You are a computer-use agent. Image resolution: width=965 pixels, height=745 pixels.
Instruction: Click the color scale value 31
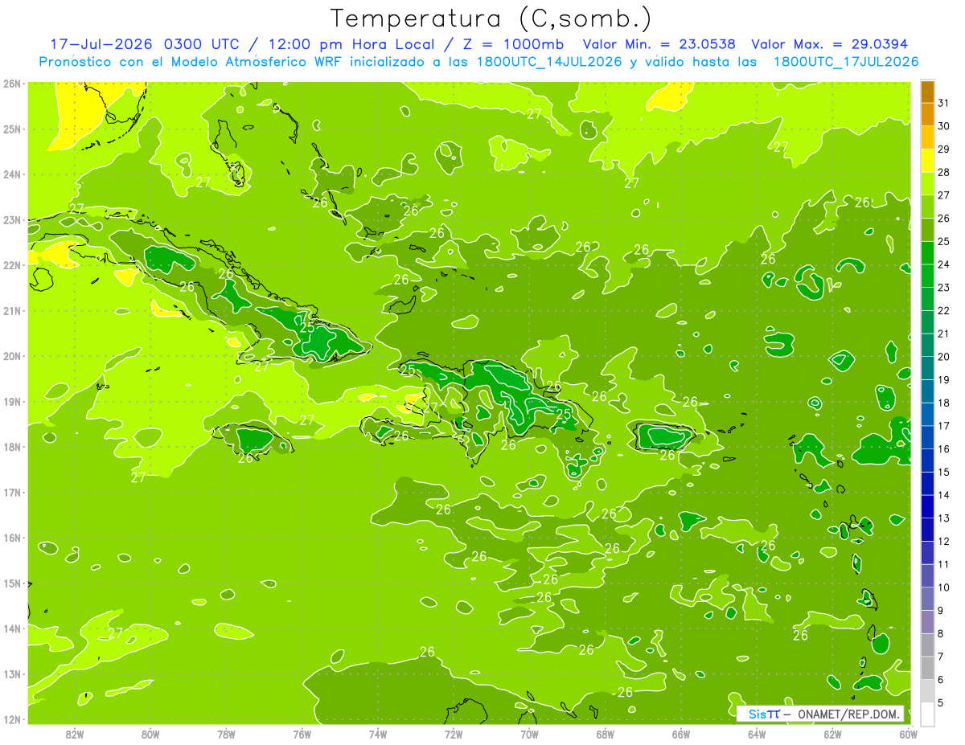(943, 104)
